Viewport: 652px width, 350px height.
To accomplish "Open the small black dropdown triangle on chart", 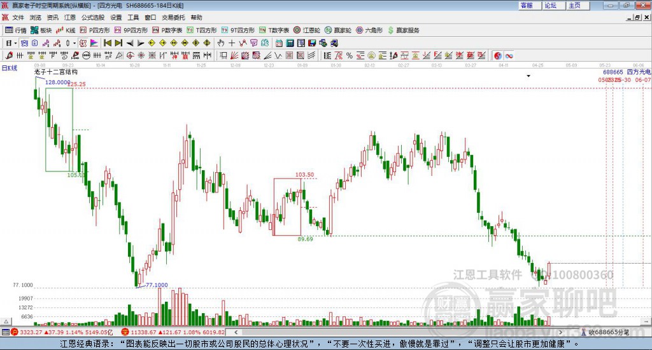I will pos(528,76).
